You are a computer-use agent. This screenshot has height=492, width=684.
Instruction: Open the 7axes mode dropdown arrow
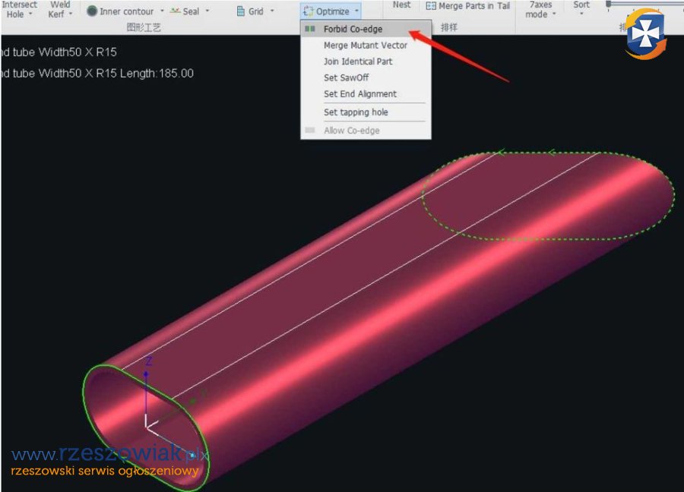[x=554, y=14]
